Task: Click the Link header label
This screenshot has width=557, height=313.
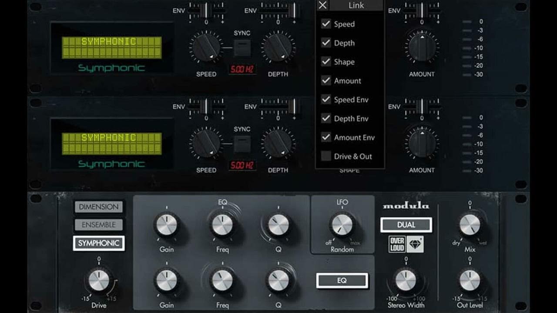Action: click(x=356, y=5)
